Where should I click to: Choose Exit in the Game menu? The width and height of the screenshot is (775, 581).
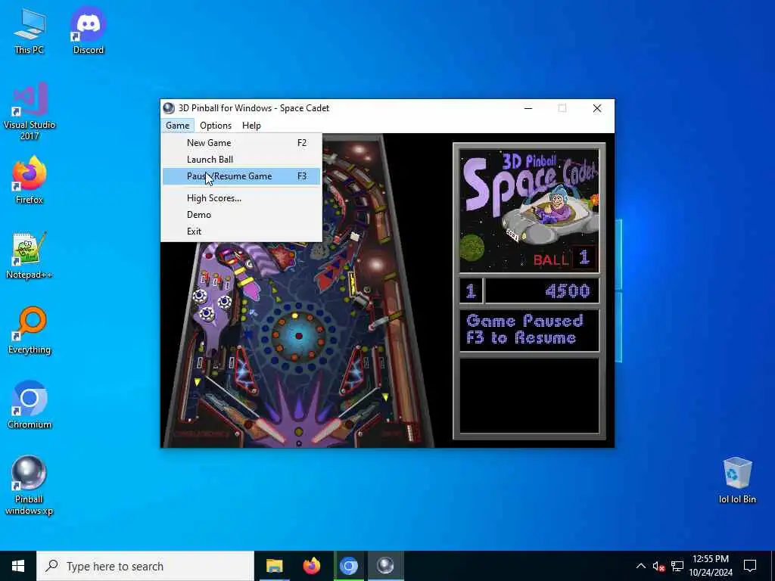(241, 231)
